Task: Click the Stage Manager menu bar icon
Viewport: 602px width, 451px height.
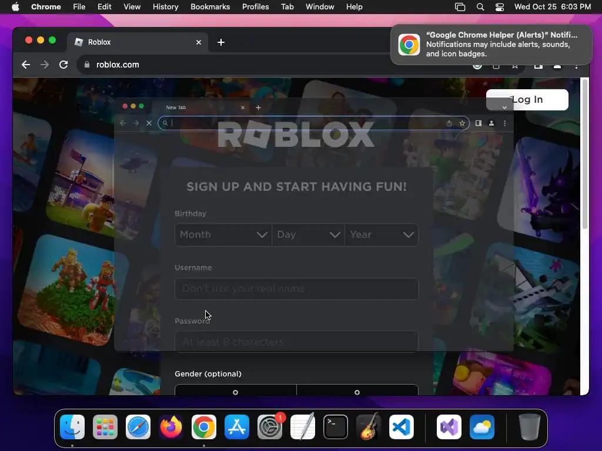Action: (x=460, y=7)
